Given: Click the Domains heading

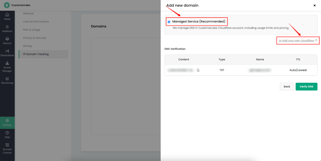Looking at the screenshot, I should [x=98, y=26].
